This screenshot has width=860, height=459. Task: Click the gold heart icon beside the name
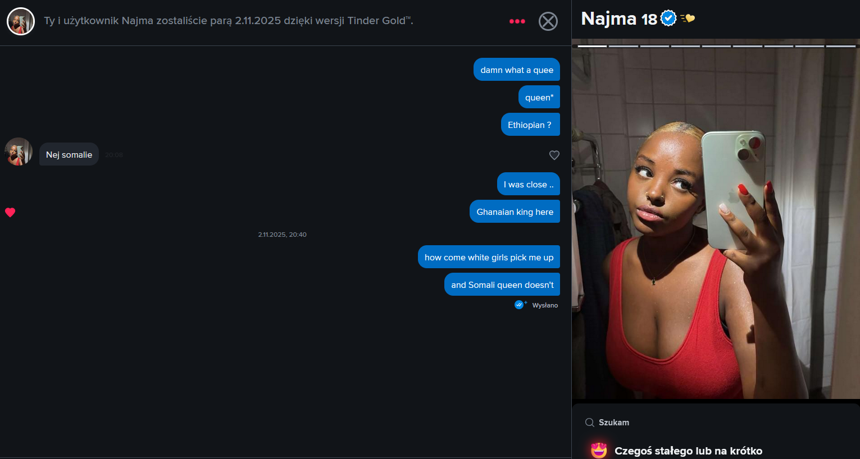pos(688,19)
